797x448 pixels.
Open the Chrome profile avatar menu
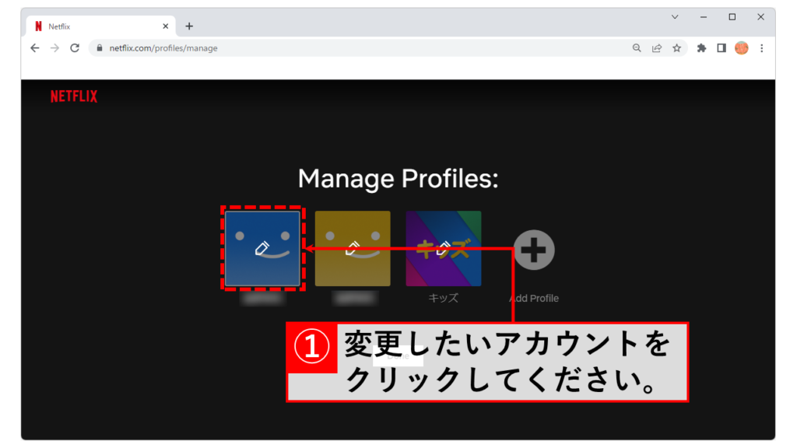coord(741,48)
